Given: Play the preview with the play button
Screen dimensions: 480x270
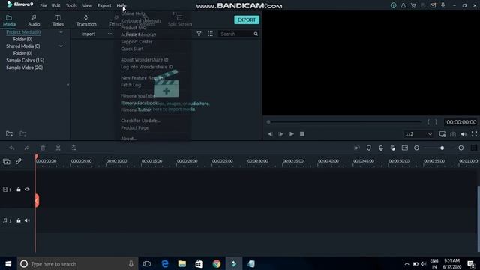Looking at the screenshot, I should 292,134.
